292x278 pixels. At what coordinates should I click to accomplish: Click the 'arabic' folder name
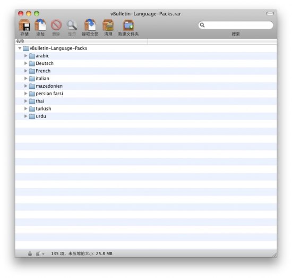coord(42,56)
